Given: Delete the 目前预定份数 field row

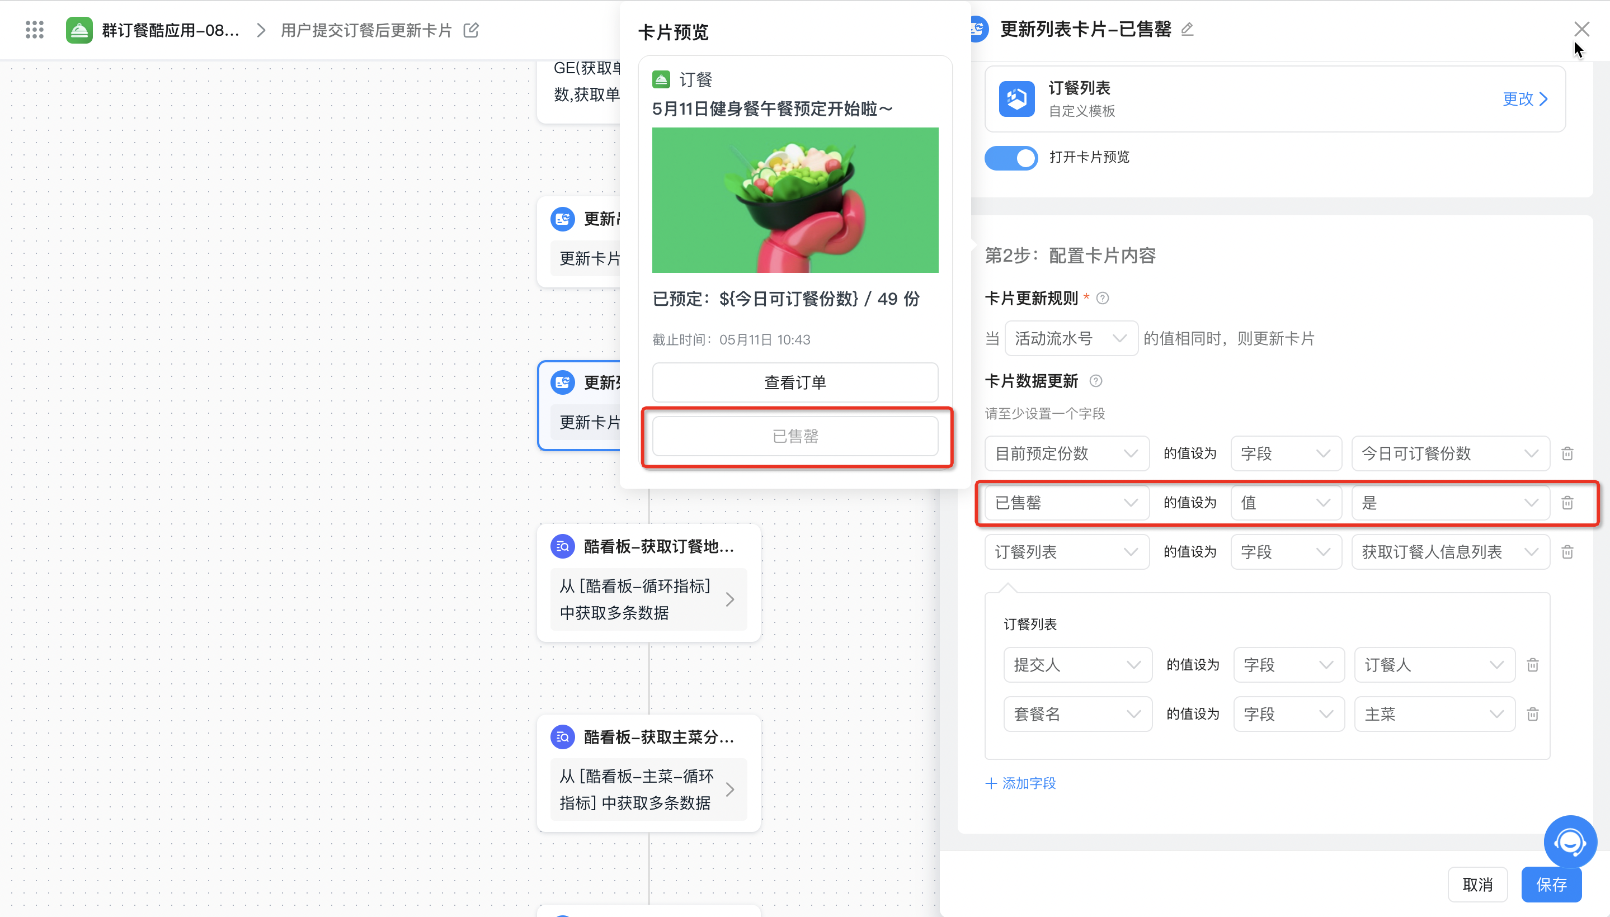Looking at the screenshot, I should point(1567,453).
